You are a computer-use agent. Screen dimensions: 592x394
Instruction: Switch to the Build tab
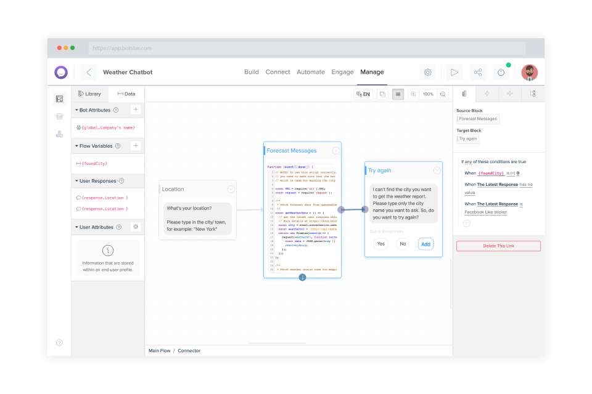[251, 72]
